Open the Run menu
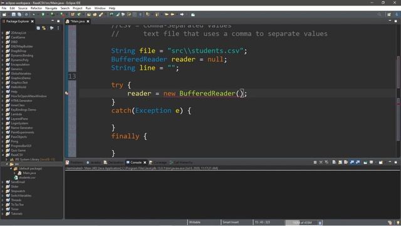This screenshot has width=401, height=226. pyautogui.click(x=88, y=8)
